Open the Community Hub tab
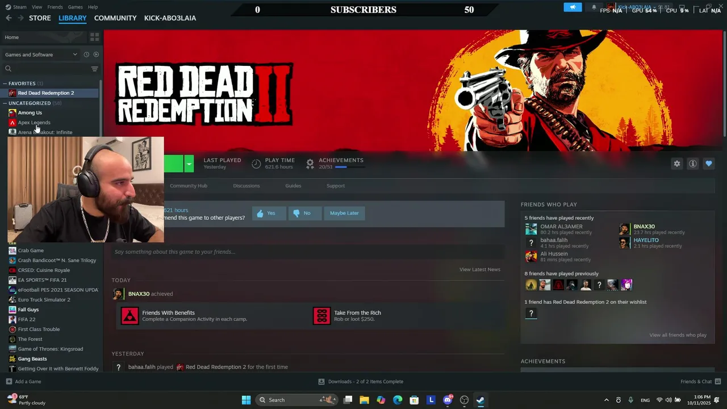The image size is (727, 409). pyautogui.click(x=189, y=186)
